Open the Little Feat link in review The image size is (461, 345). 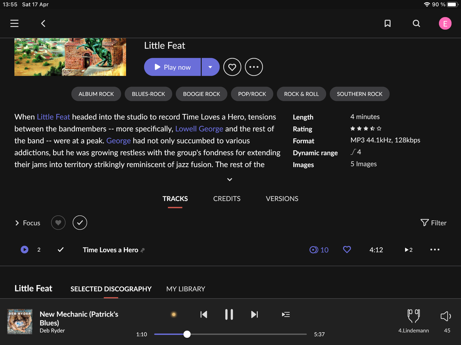53,117
